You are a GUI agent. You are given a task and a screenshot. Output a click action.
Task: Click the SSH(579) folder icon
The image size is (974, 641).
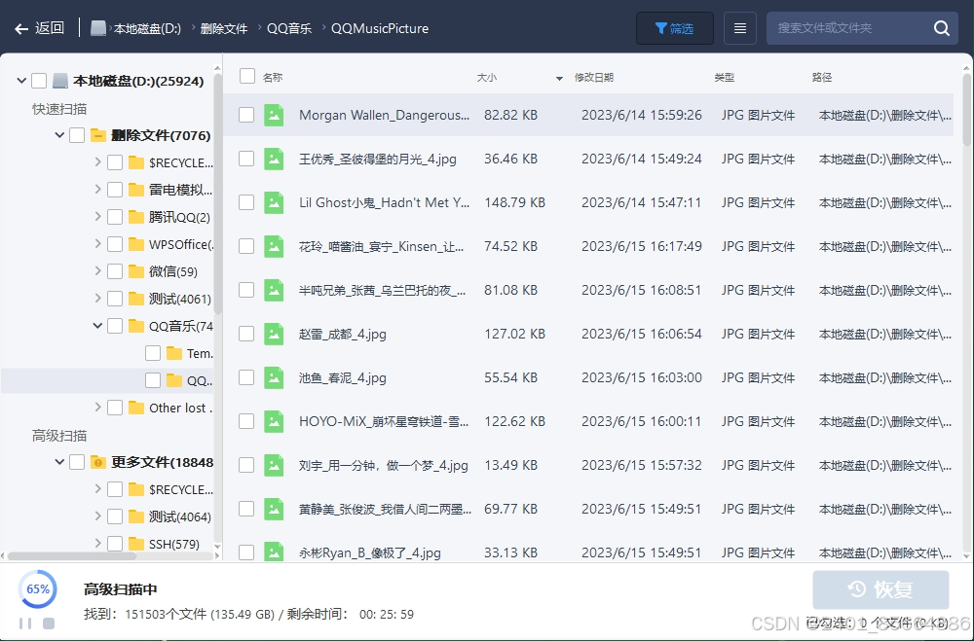click(x=136, y=544)
